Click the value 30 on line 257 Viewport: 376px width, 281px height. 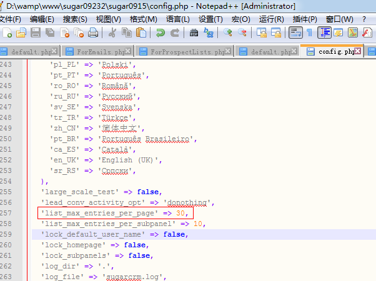pos(181,213)
